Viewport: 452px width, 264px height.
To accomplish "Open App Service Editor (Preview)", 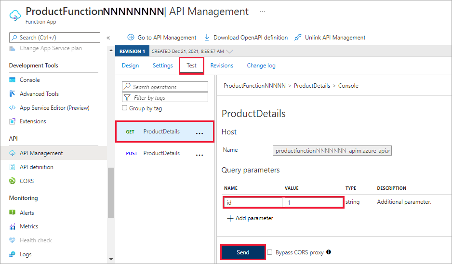I will (x=54, y=108).
